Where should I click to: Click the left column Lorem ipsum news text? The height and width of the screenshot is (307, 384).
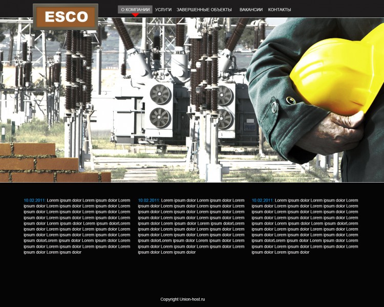(x=77, y=226)
